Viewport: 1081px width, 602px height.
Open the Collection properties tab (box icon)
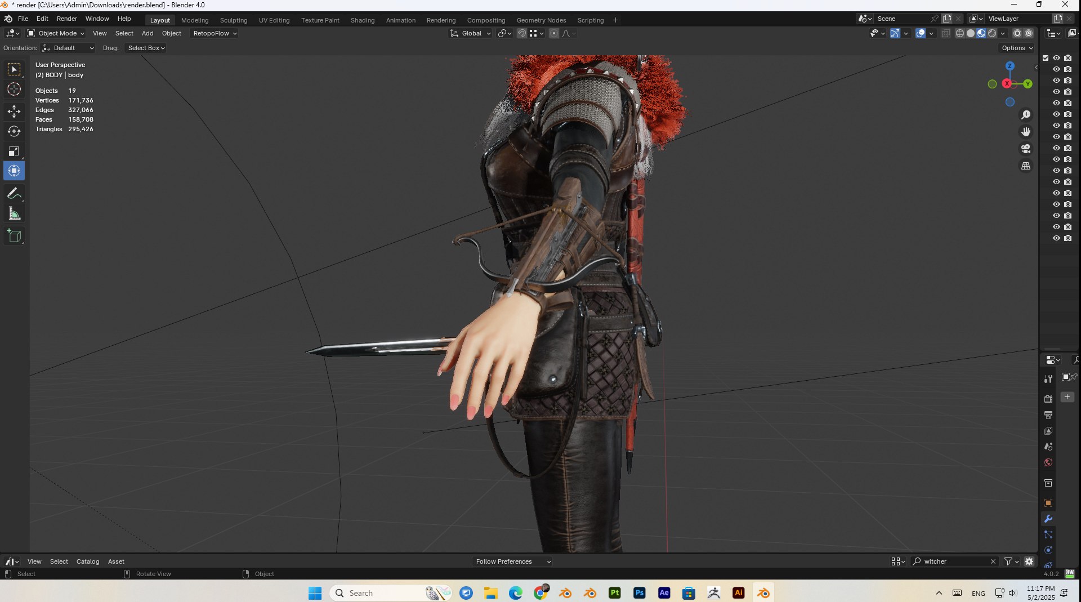(x=1048, y=483)
